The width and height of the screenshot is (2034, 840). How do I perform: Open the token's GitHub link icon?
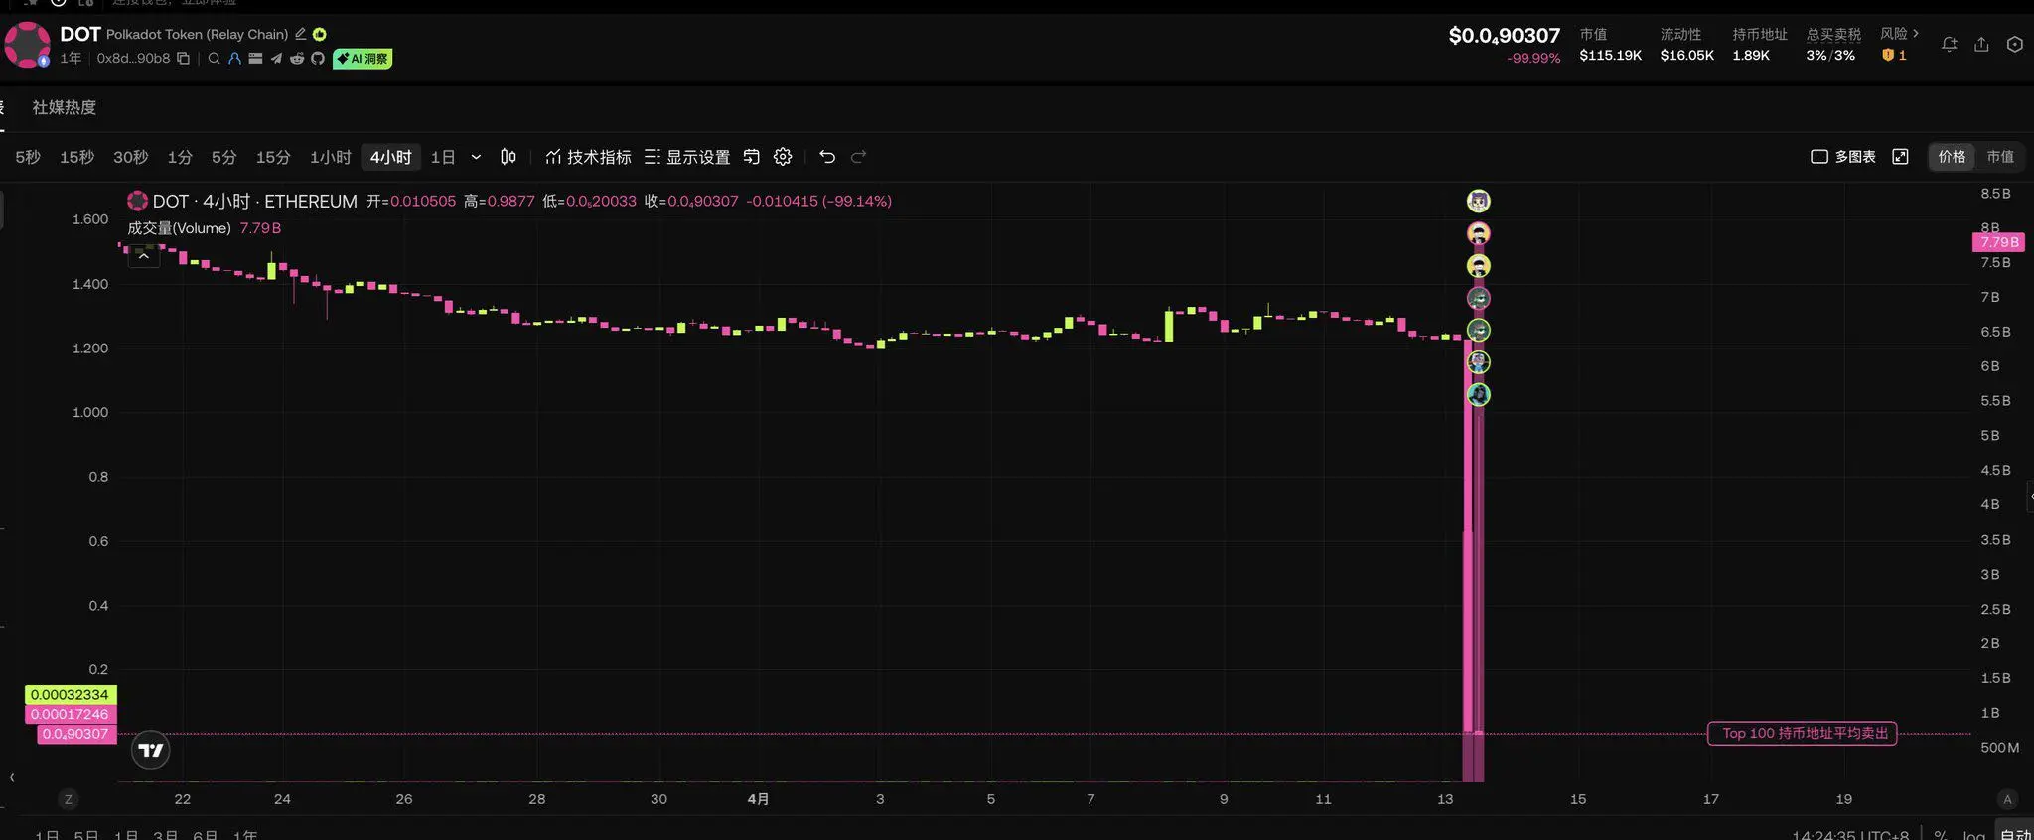click(318, 59)
